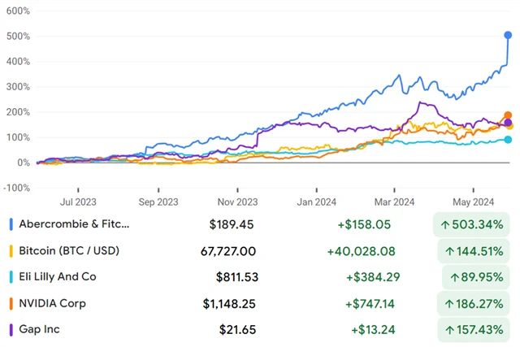Click the Jan 2024 label on the time axis
This screenshot has width=520, height=347.
[x=317, y=201]
